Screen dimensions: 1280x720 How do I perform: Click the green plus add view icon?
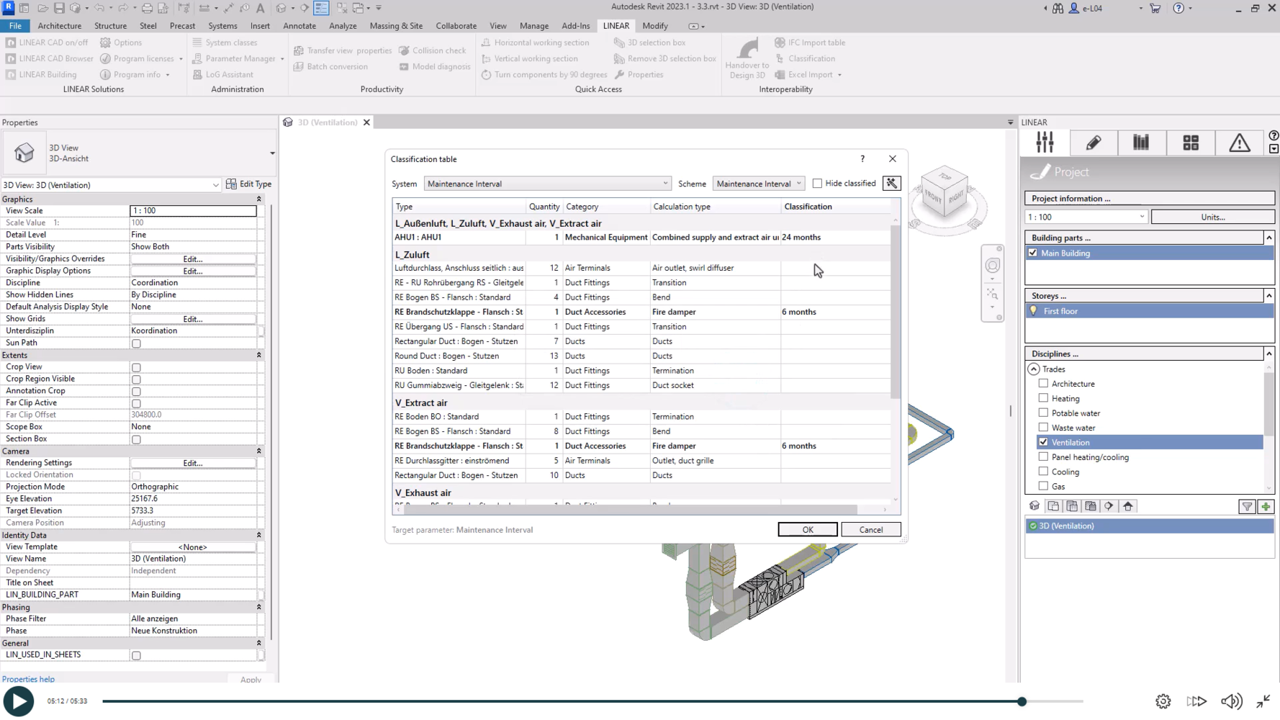pyautogui.click(x=1266, y=507)
